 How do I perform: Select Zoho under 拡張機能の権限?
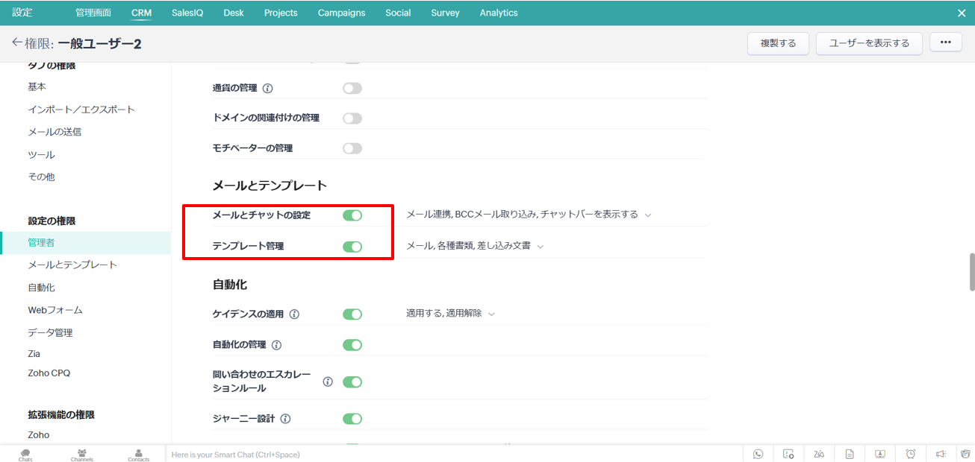pyautogui.click(x=39, y=434)
